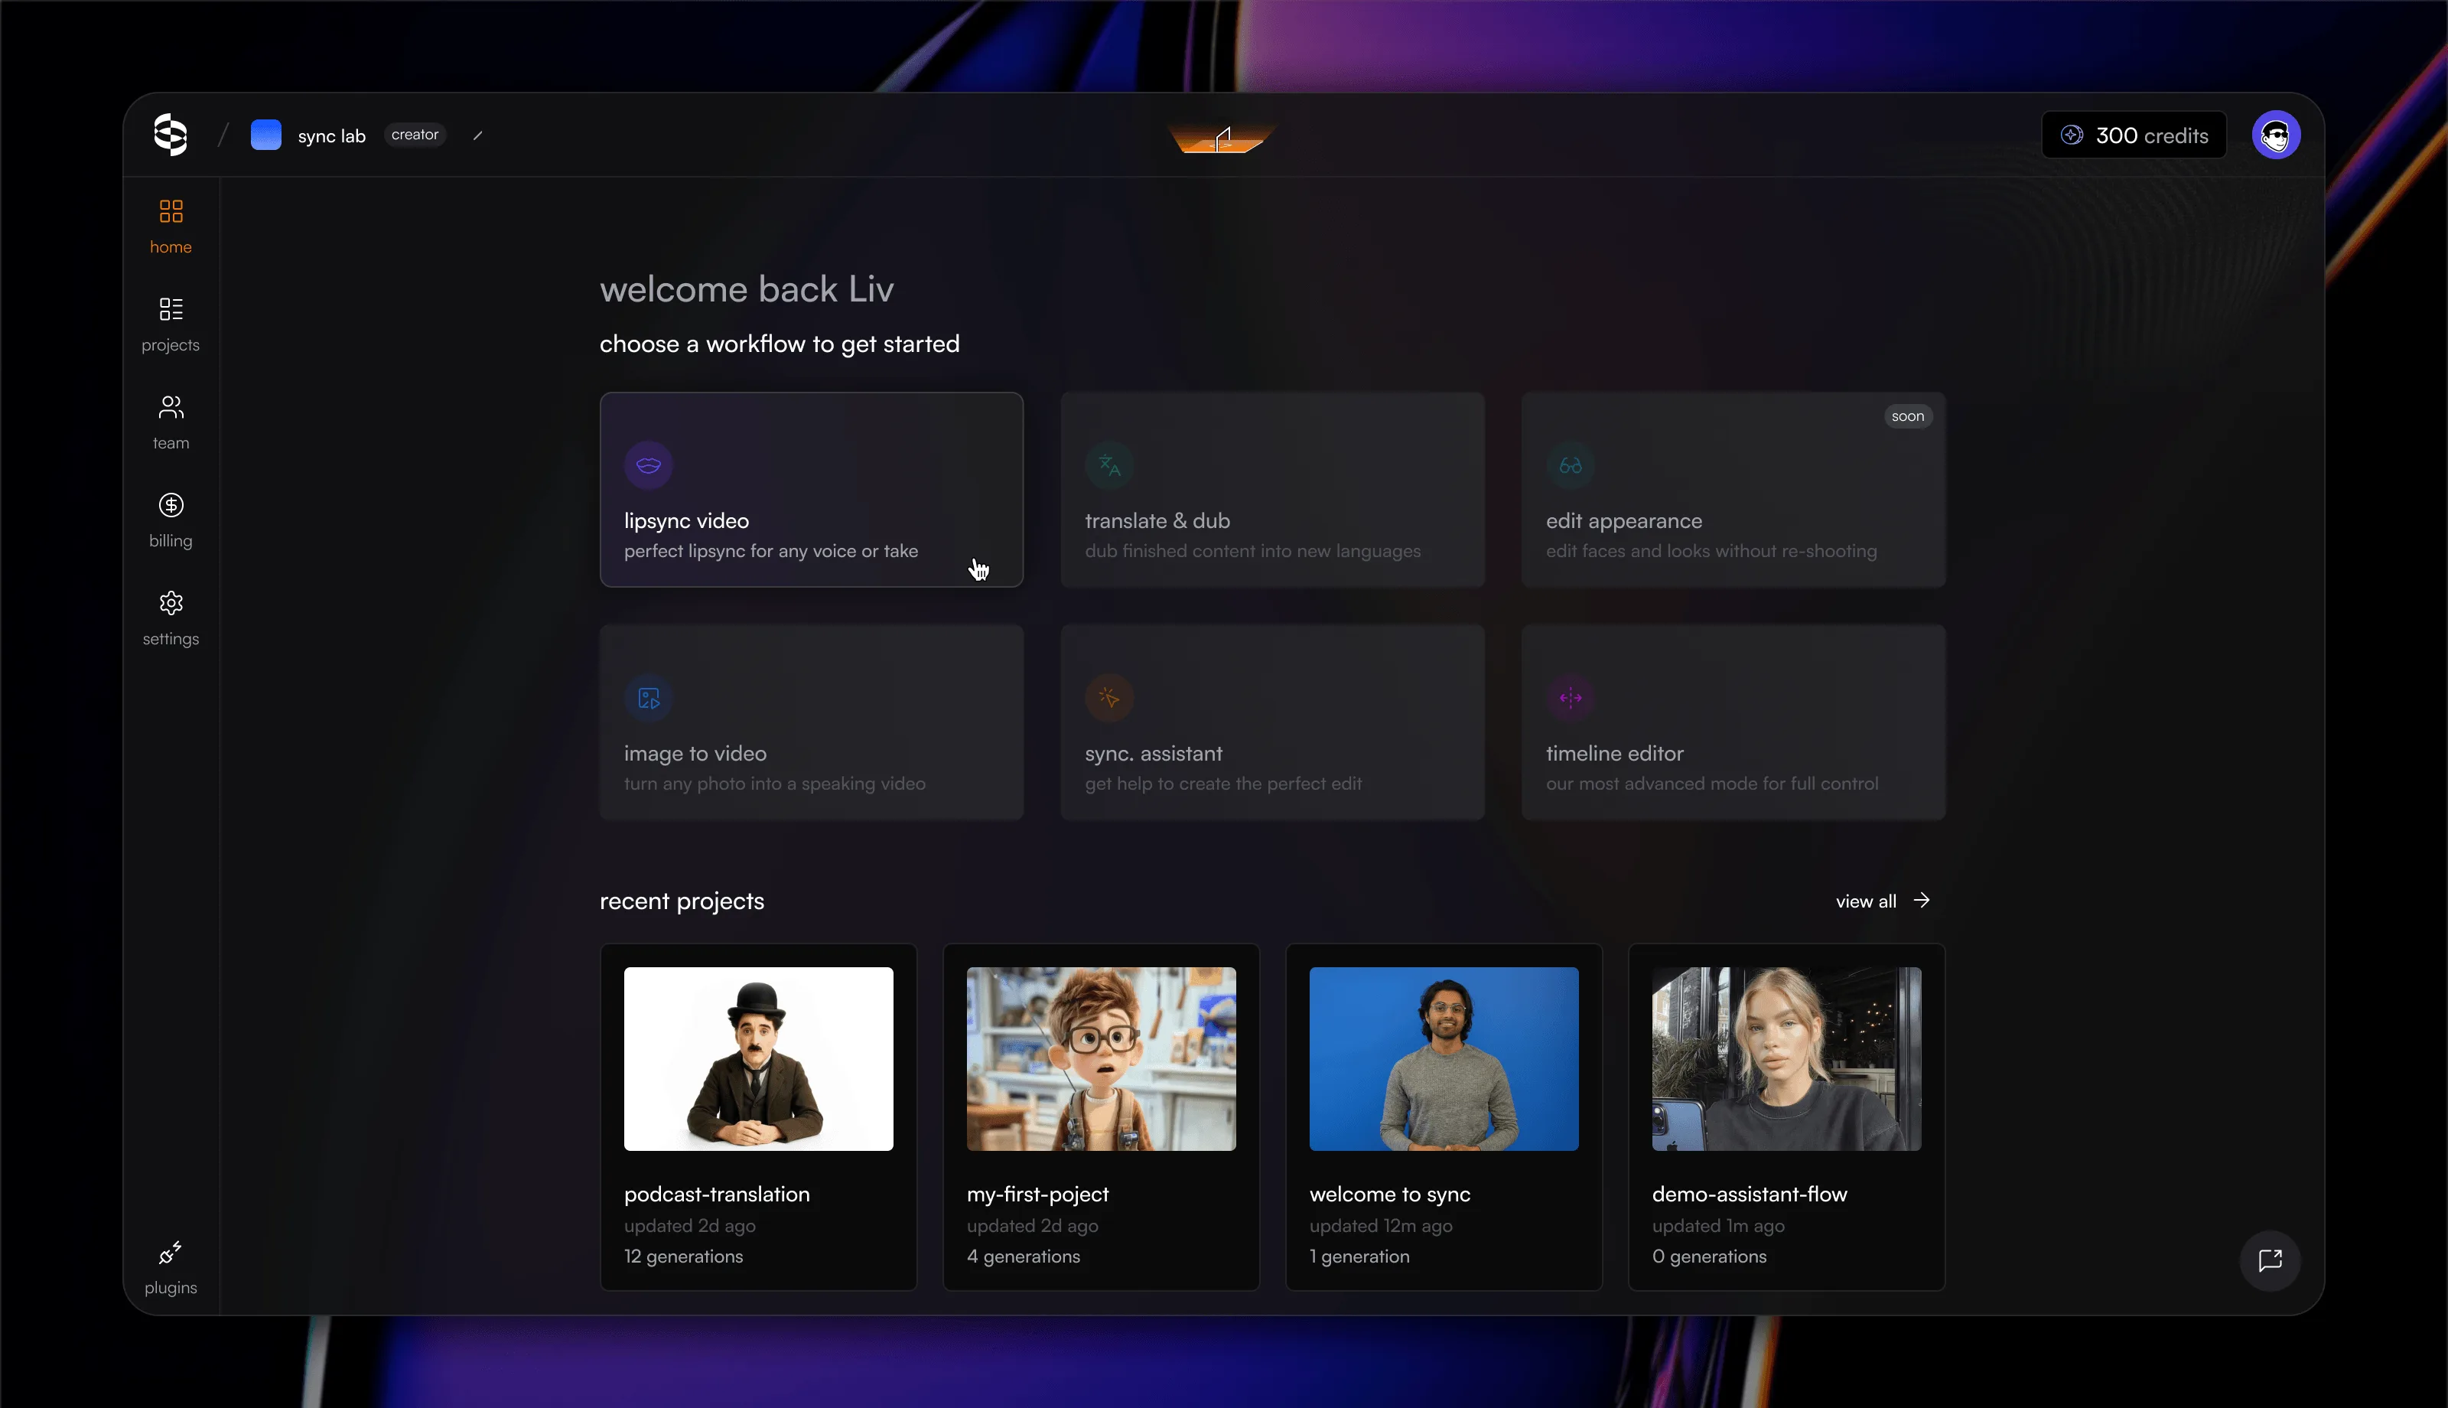Select the timeline editor workflow card
2448x1408 pixels.
coord(1733,722)
